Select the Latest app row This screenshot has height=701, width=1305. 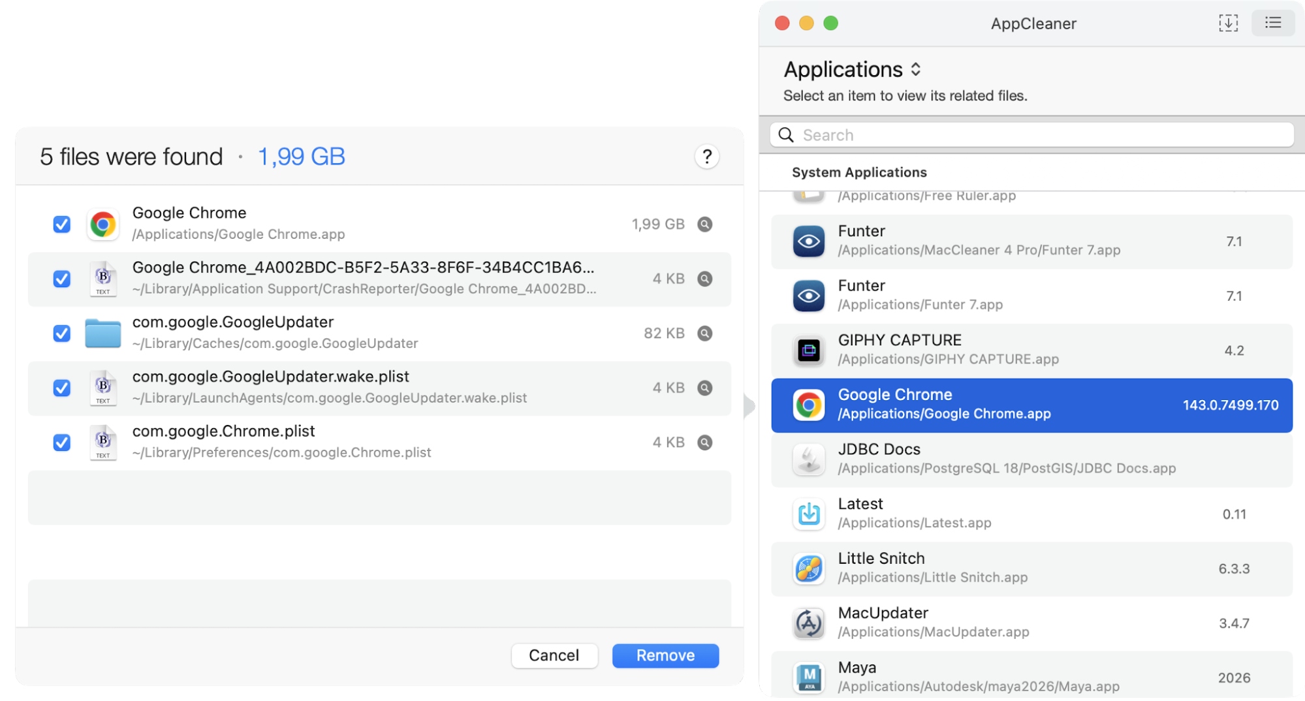[x=1031, y=514]
